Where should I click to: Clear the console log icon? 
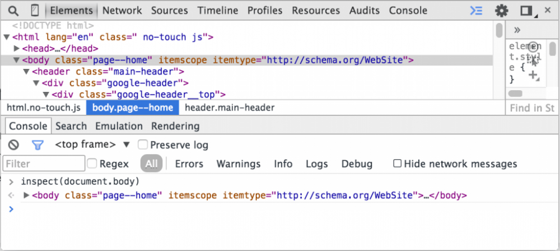(13, 145)
